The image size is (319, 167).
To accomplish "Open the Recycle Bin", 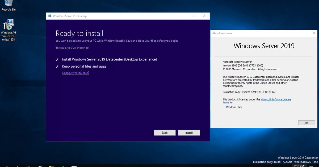I will click(8, 4).
